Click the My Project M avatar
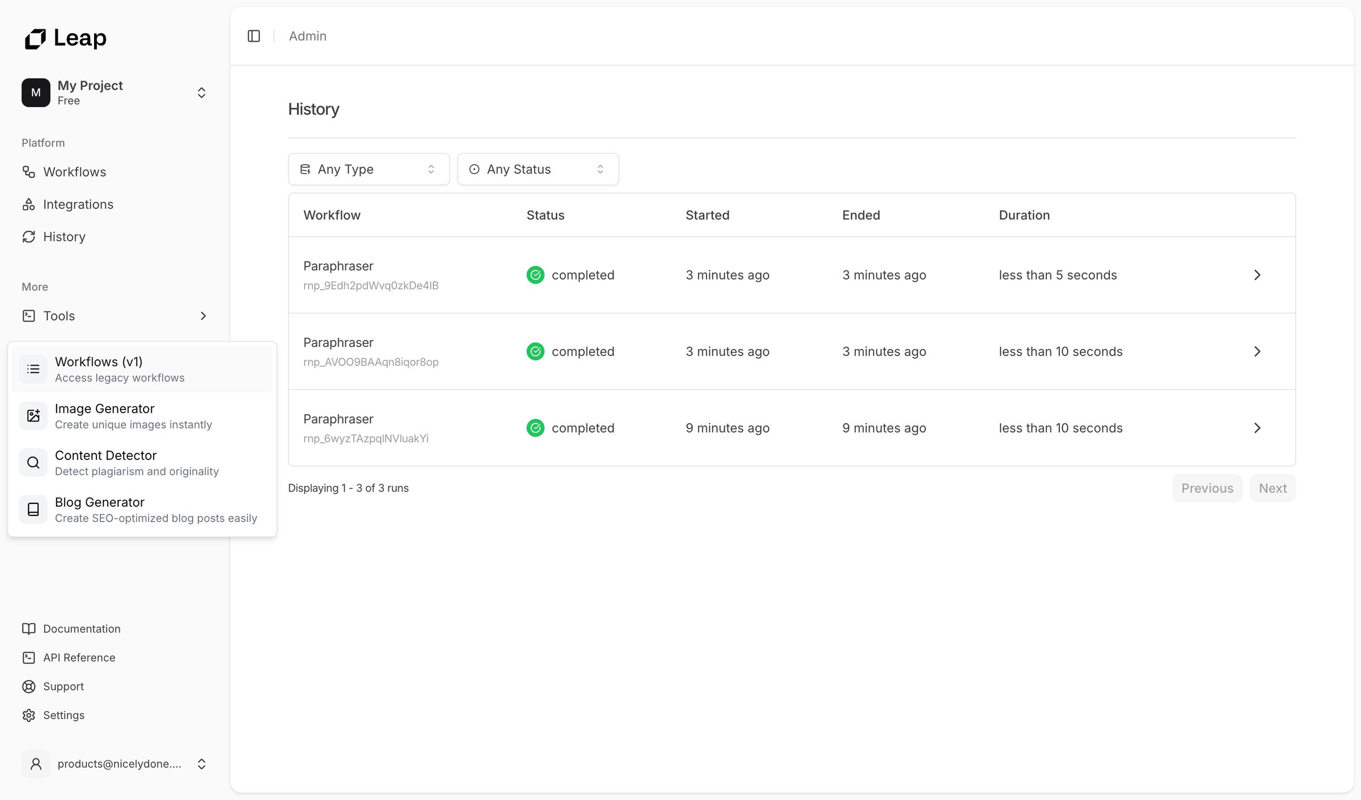1361x800 pixels. pos(36,92)
